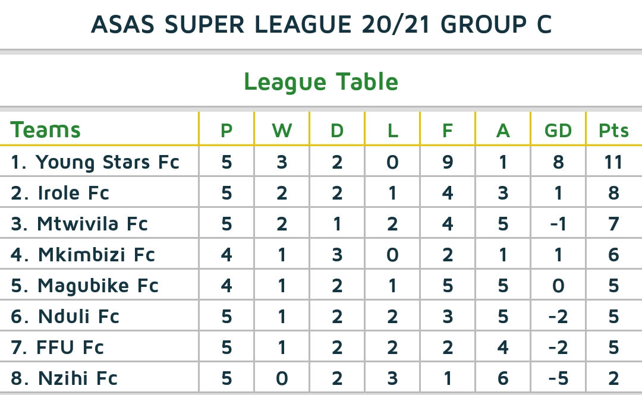Select the Magubike Fc team name
Screen dimensions: 642x395
[x=84, y=285]
